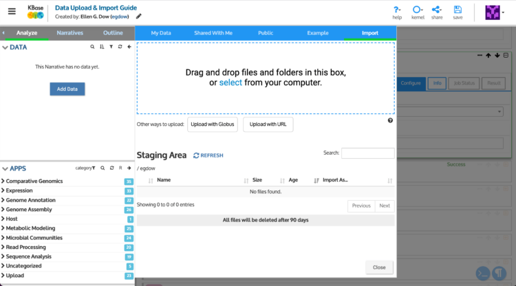Refresh the APPS list
This screenshot has width=516, height=286.
click(112, 168)
